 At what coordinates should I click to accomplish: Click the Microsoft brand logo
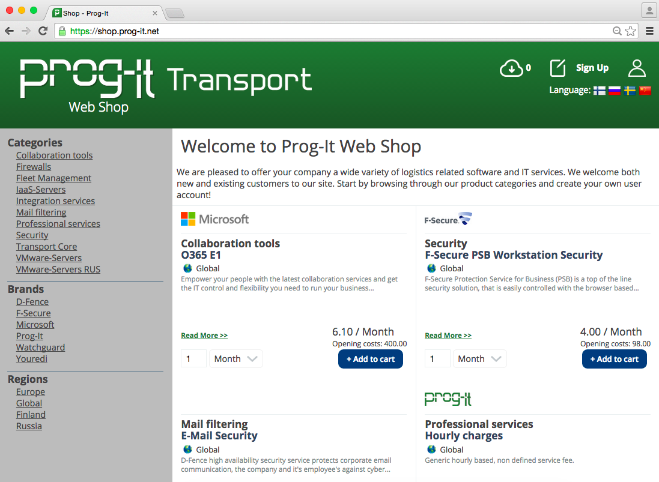pyautogui.click(x=215, y=218)
